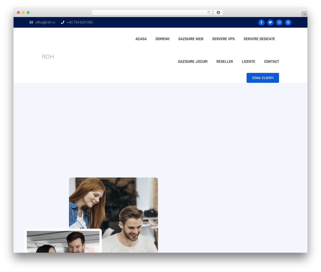The height and width of the screenshot is (272, 321).
Task: Call the +40 754 625 090 number link
Action: click(80, 22)
